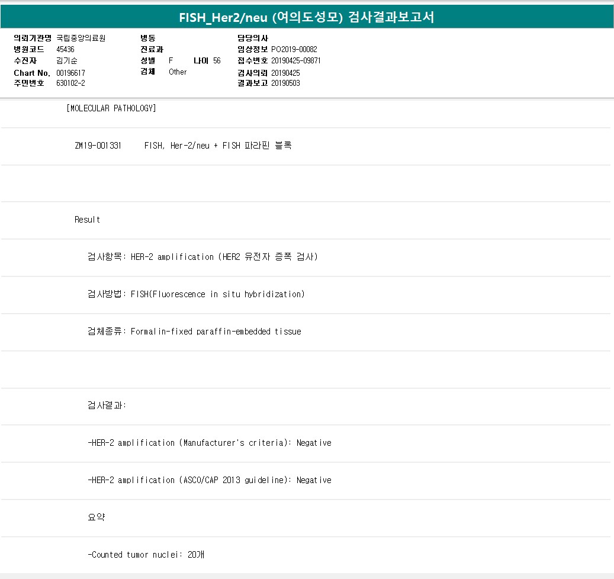This screenshot has width=614, height=579.
Task: Click the 검사결과 label
Action: pos(107,405)
